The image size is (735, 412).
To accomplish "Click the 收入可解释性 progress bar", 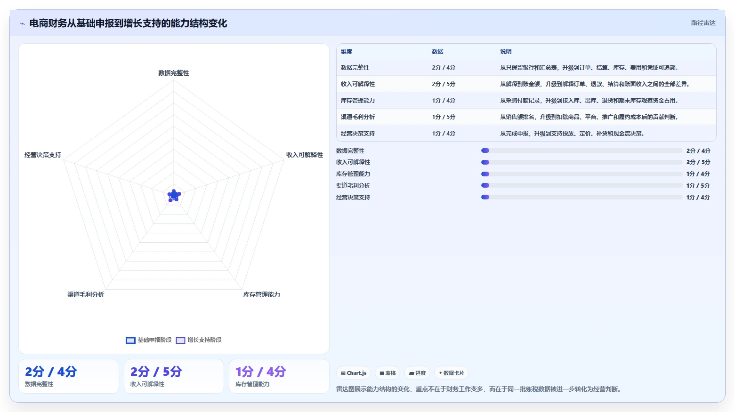I will [x=582, y=162].
